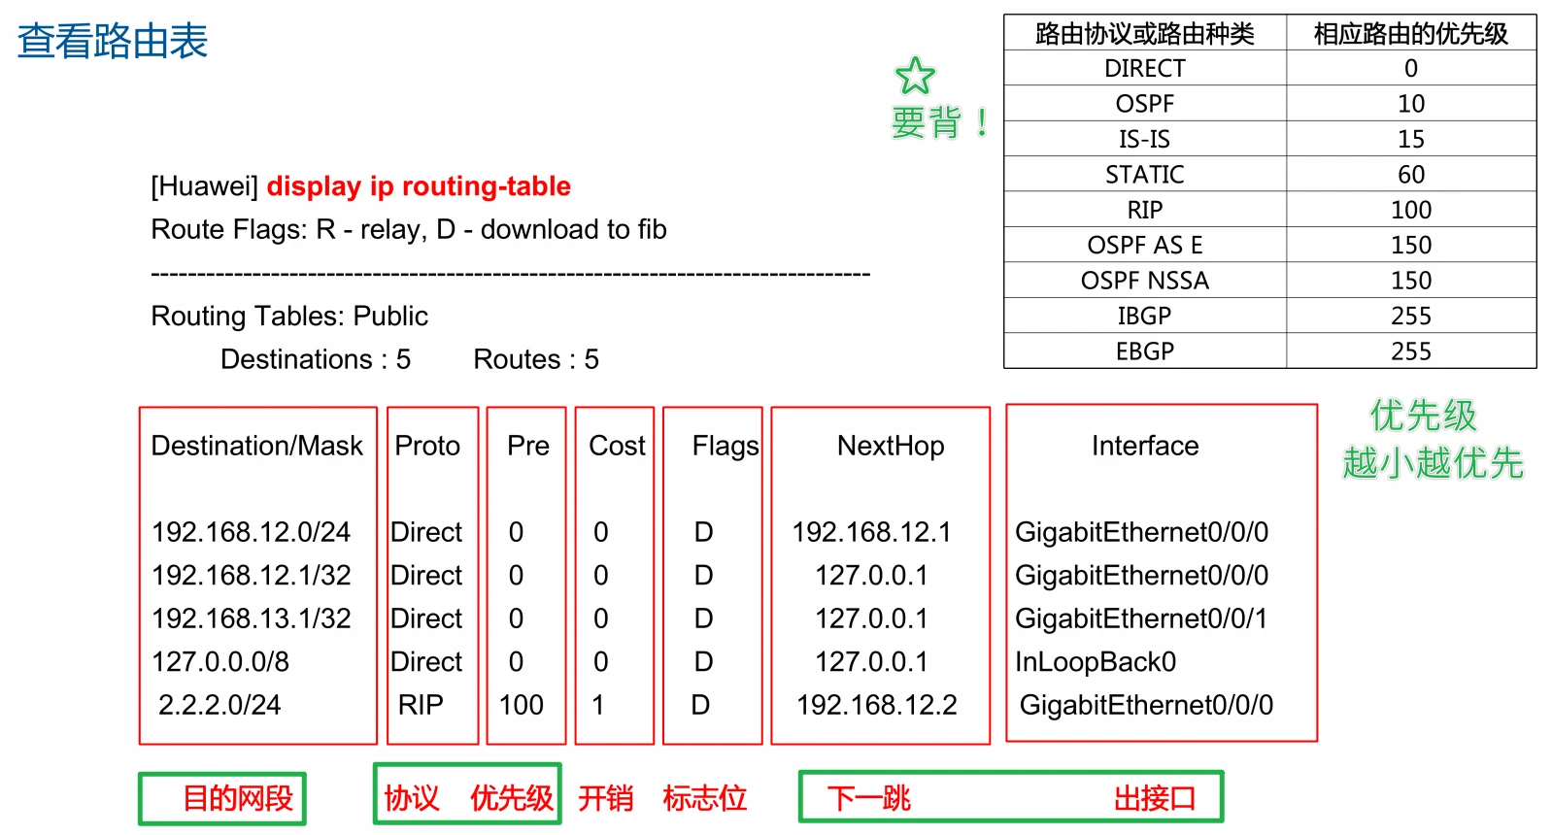Click the 相应路由的优先级 table header
This screenshot has width=1552, height=835.
tap(1410, 34)
